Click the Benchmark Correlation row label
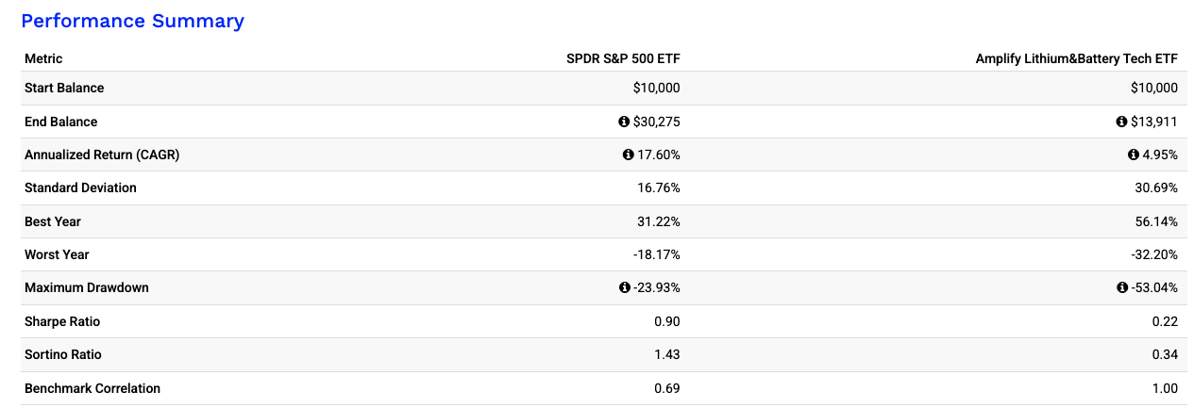Image resolution: width=1194 pixels, height=408 pixels. click(x=92, y=388)
